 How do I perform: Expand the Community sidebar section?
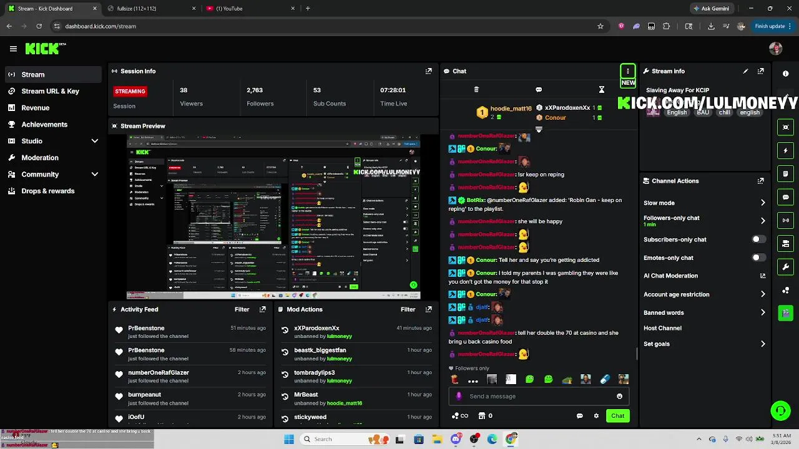pos(95,175)
